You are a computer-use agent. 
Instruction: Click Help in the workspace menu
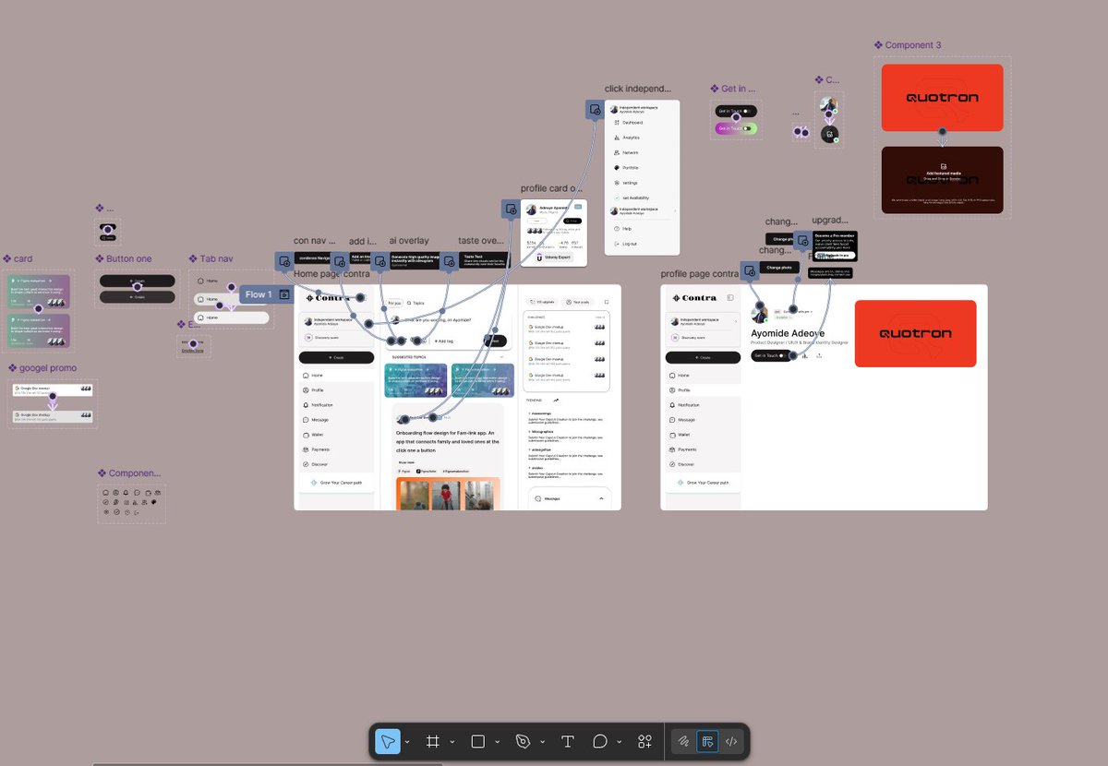[627, 228]
